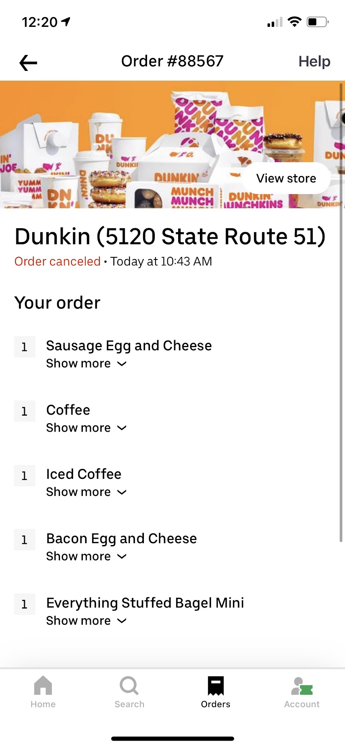
Task: Expand Sausage Egg and Cheese details
Action: 86,363
